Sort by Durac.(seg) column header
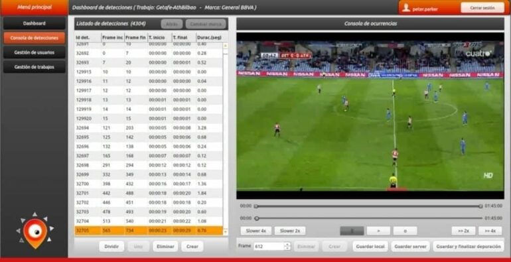The height and width of the screenshot is (262, 511). [209, 37]
